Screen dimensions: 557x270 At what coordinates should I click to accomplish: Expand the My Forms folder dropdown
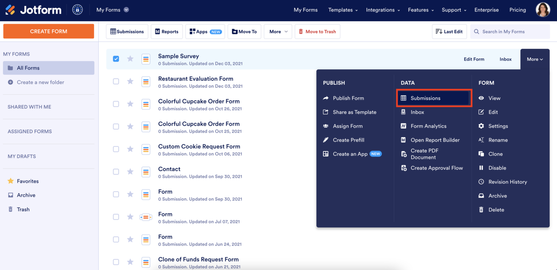(x=126, y=10)
